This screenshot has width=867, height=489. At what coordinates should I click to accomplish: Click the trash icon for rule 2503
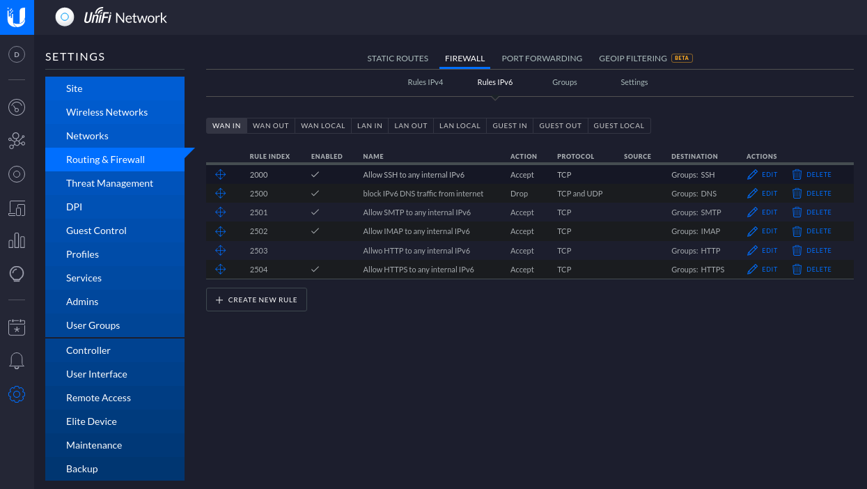coord(797,250)
